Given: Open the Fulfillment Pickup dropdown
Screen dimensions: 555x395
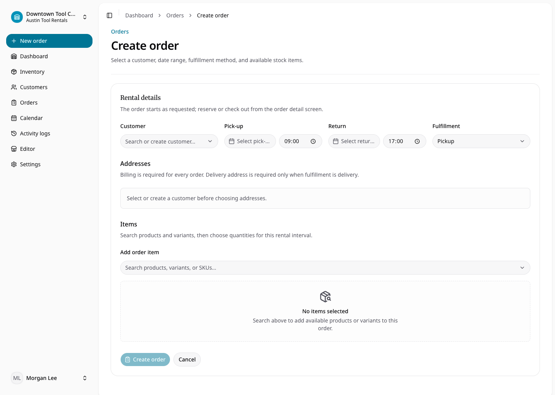Looking at the screenshot, I should (x=481, y=141).
